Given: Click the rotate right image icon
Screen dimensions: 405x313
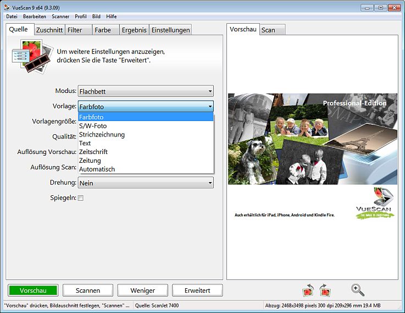Looking at the screenshot, I should tap(325, 290).
